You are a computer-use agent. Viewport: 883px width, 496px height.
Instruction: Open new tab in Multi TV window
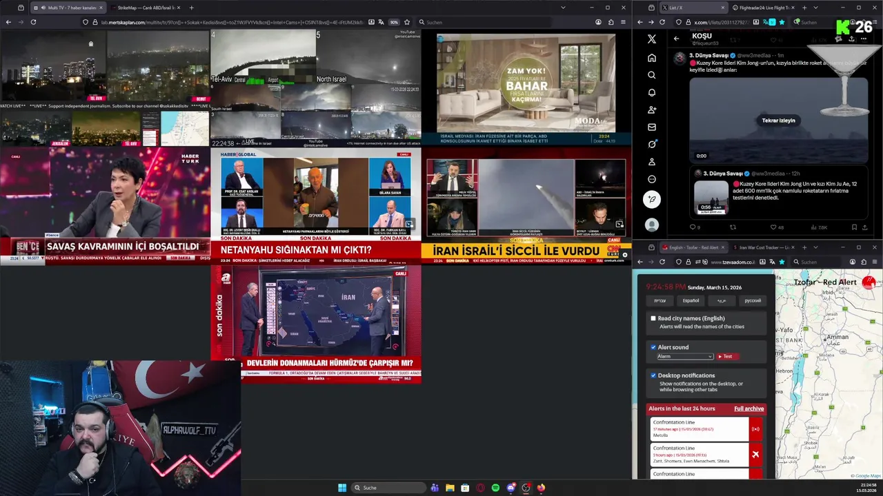(x=191, y=8)
